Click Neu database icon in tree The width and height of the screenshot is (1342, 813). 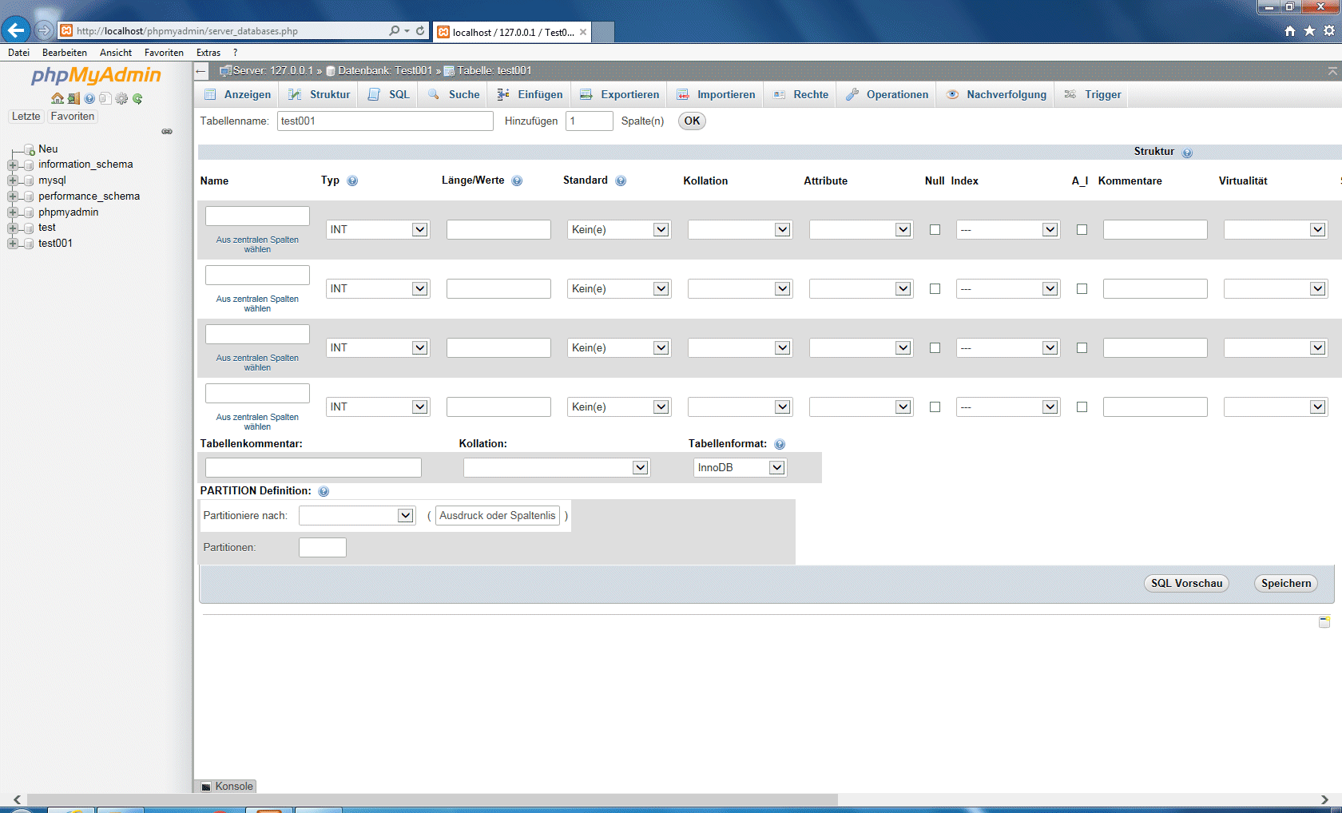29,149
